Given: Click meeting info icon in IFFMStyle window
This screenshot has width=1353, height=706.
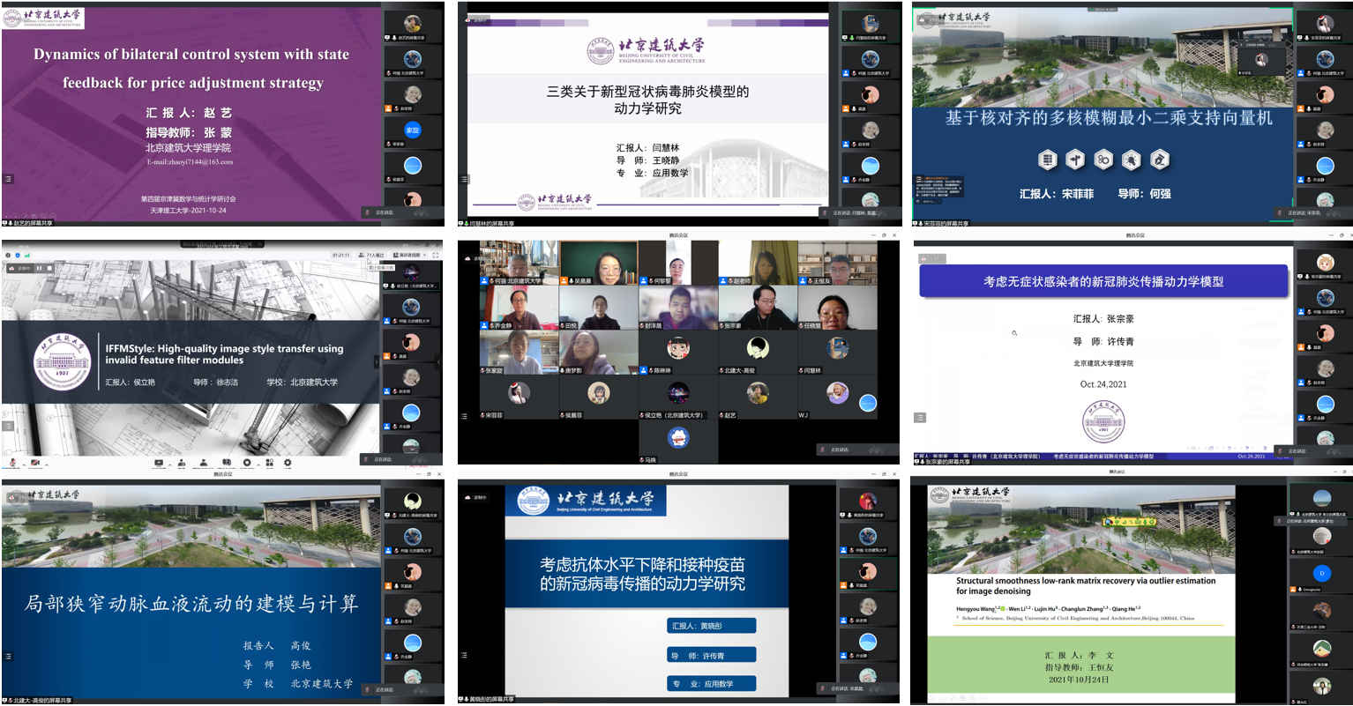Looking at the screenshot, I should pyautogui.click(x=8, y=256).
